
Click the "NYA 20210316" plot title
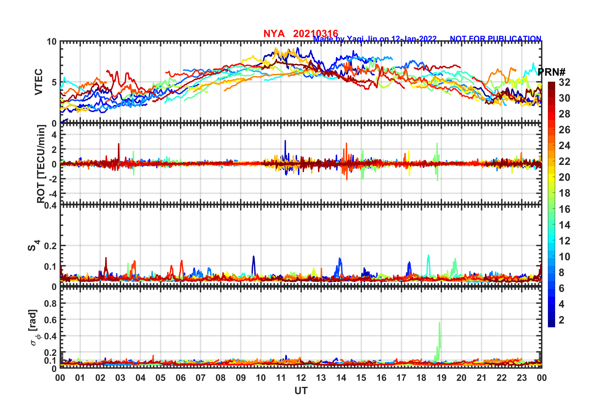301,33
